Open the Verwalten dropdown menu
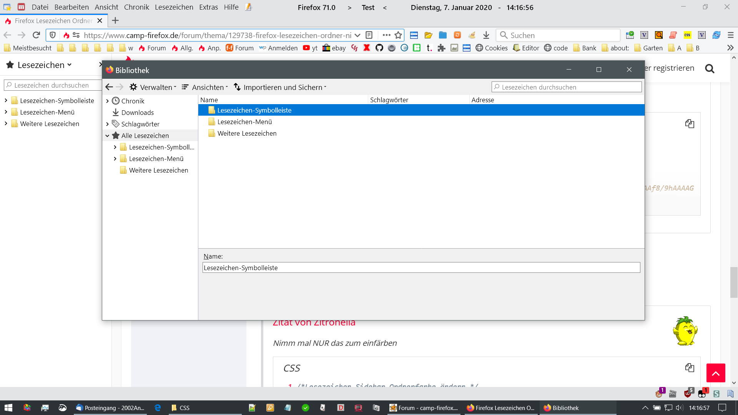This screenshot has width=738, height=415. 153,87
